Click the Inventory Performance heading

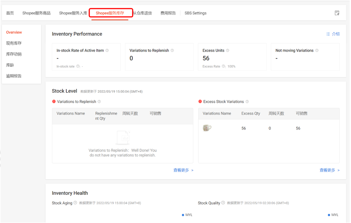point(77,34)
